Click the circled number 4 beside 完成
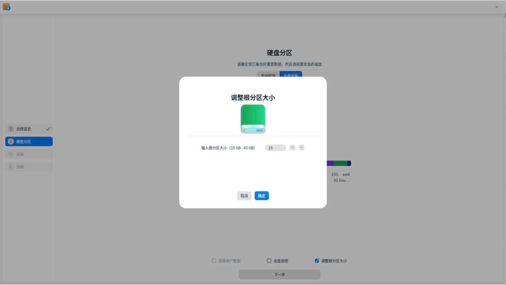 coord(10,166)
